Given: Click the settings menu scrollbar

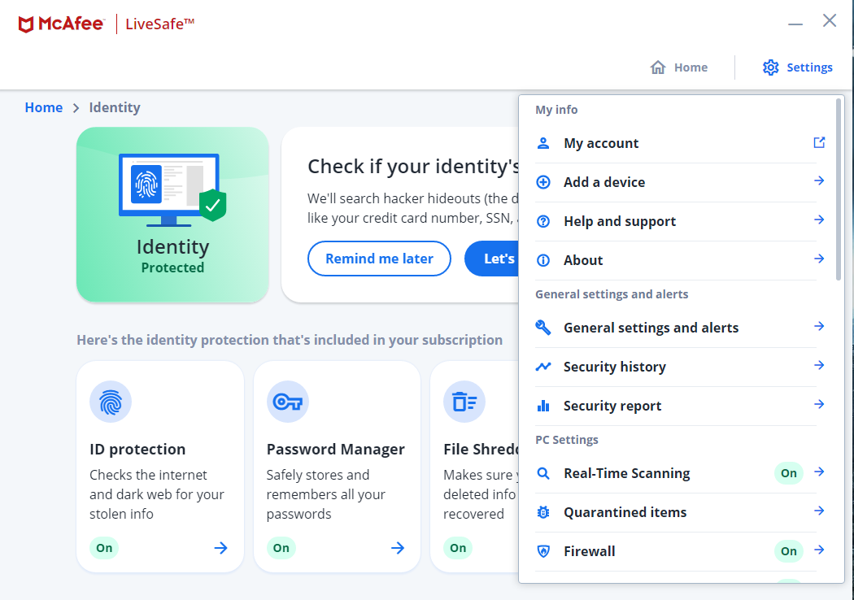Looking at the screenshot, I should [839, 189].
